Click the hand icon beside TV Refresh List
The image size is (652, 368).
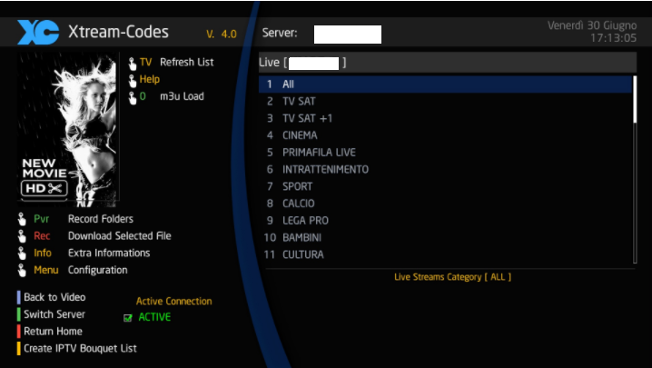(x=133, y=64)
